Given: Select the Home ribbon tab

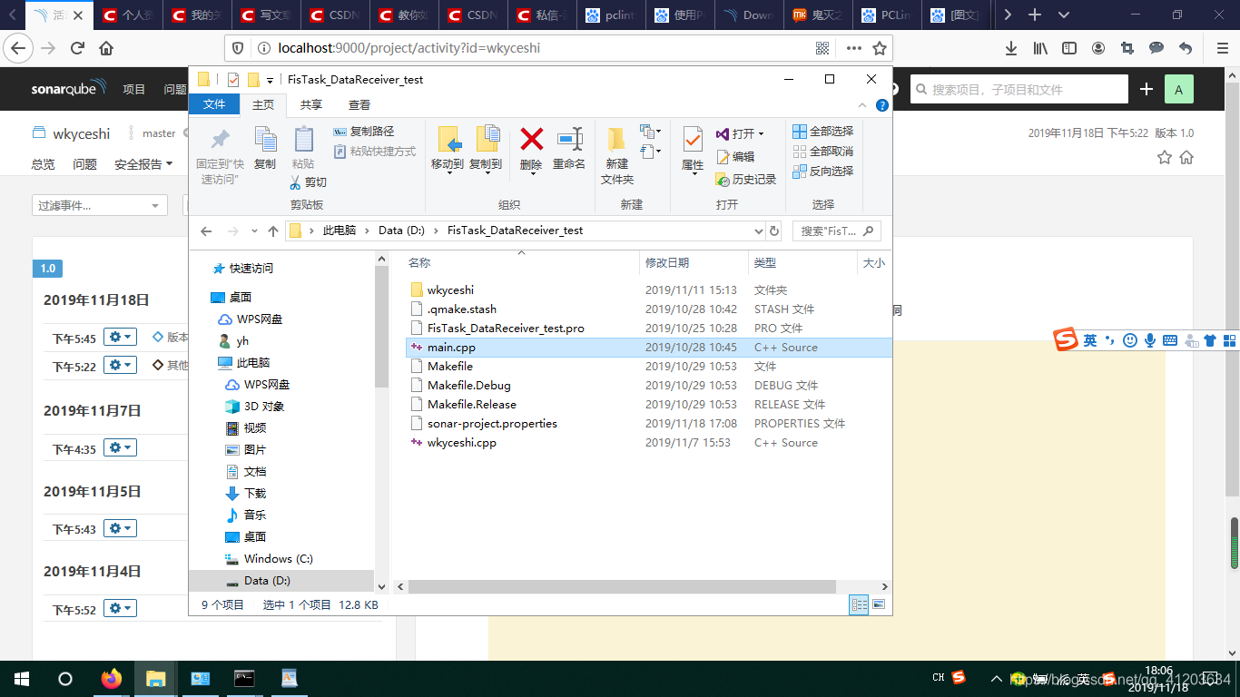Looking at the screenshot, I should click(x=263, y=105).
